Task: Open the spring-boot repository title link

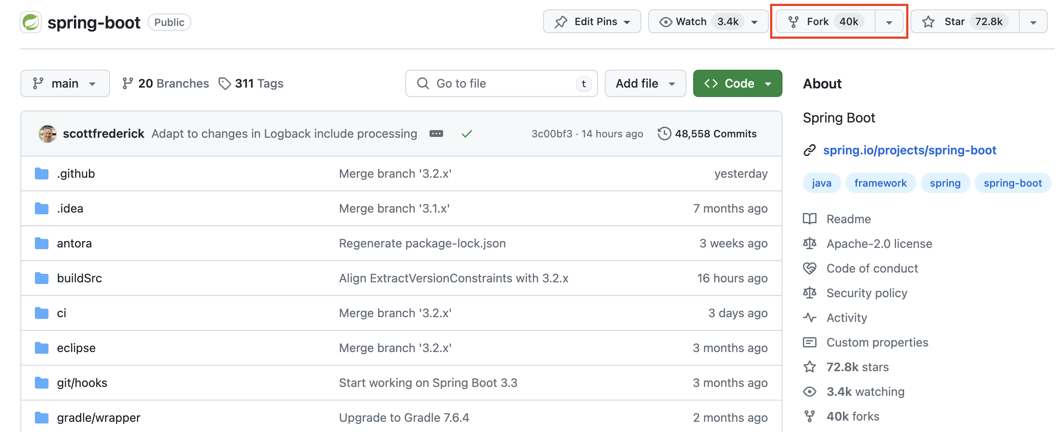Action: point(94,23)
